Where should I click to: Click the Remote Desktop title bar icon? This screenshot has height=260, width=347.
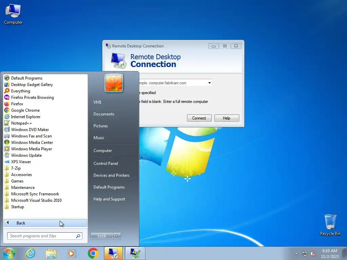click(108, 46)
